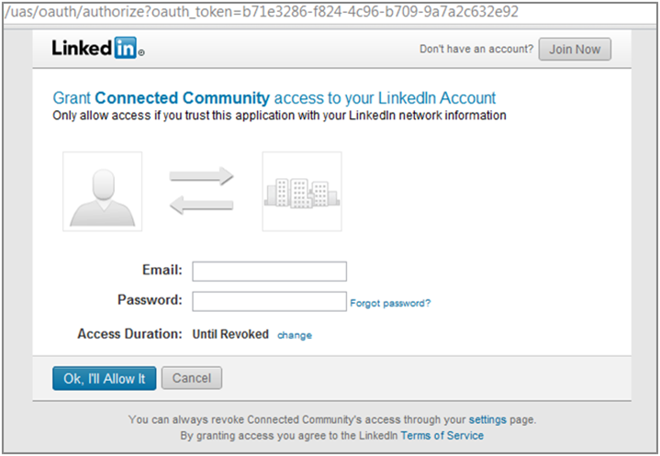Open the settings page link
Viewport: 660px width, 456px height.
click(x=487, y=419)
